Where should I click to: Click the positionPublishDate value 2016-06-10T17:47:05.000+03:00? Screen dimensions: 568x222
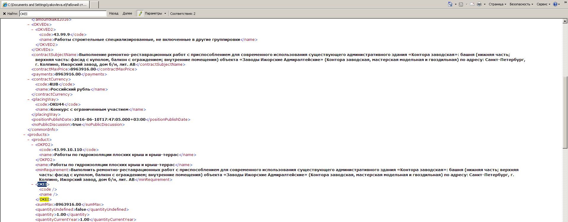click(110, 120)
